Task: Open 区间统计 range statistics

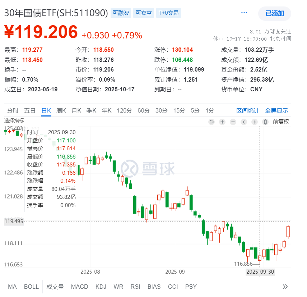Action: (x=248, y=111)
